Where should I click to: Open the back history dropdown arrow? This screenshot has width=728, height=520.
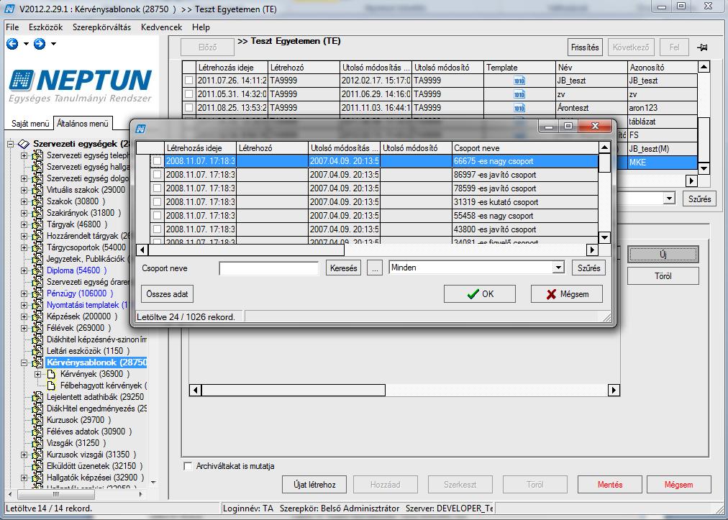point(26,44)
